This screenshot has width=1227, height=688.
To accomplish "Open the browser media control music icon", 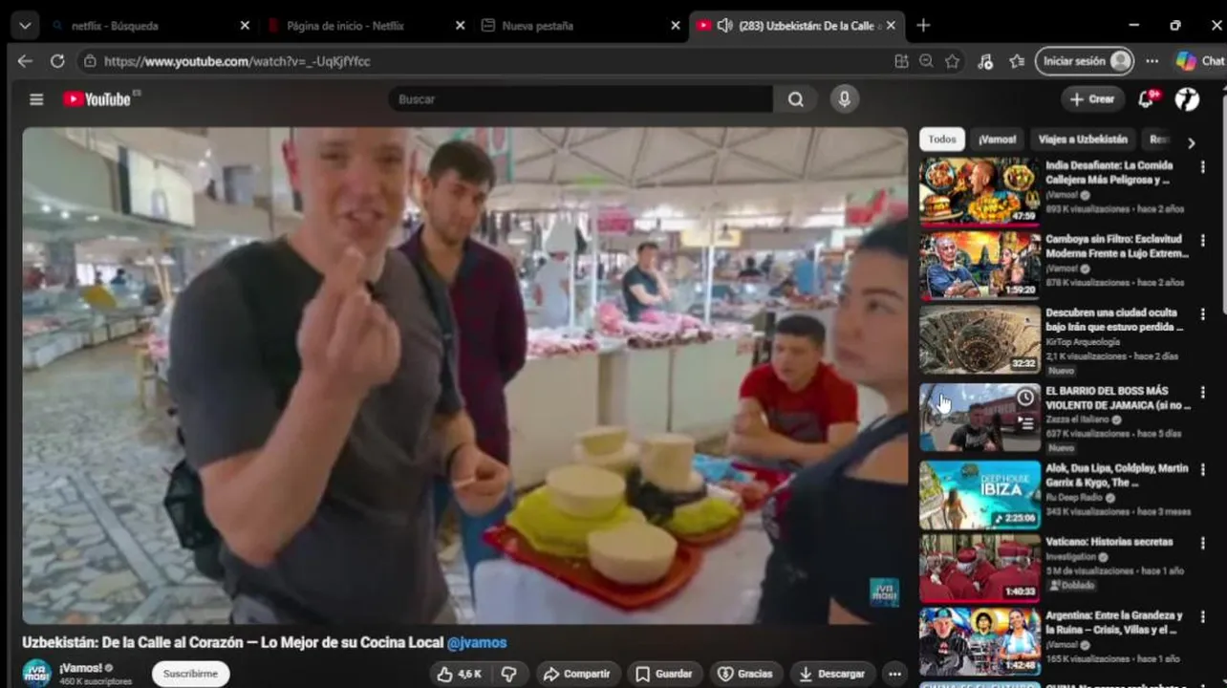I will (985, 61).
